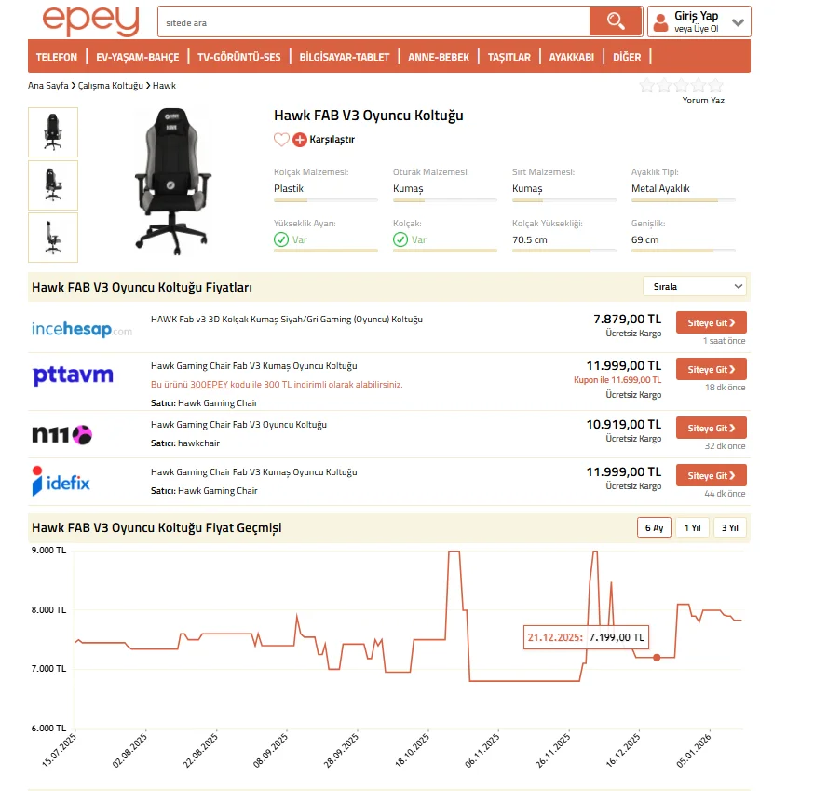Open the EV-YAŞAM-BAHÇE menu
This screenshot has width=814, height=791.
tap(138, 57)
